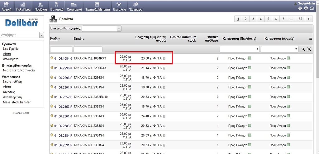This screenshot has height=154, width=319.
Task: Focus the Αναζήτηση search field
Action: pyautogui.click(x=20, y=35)
